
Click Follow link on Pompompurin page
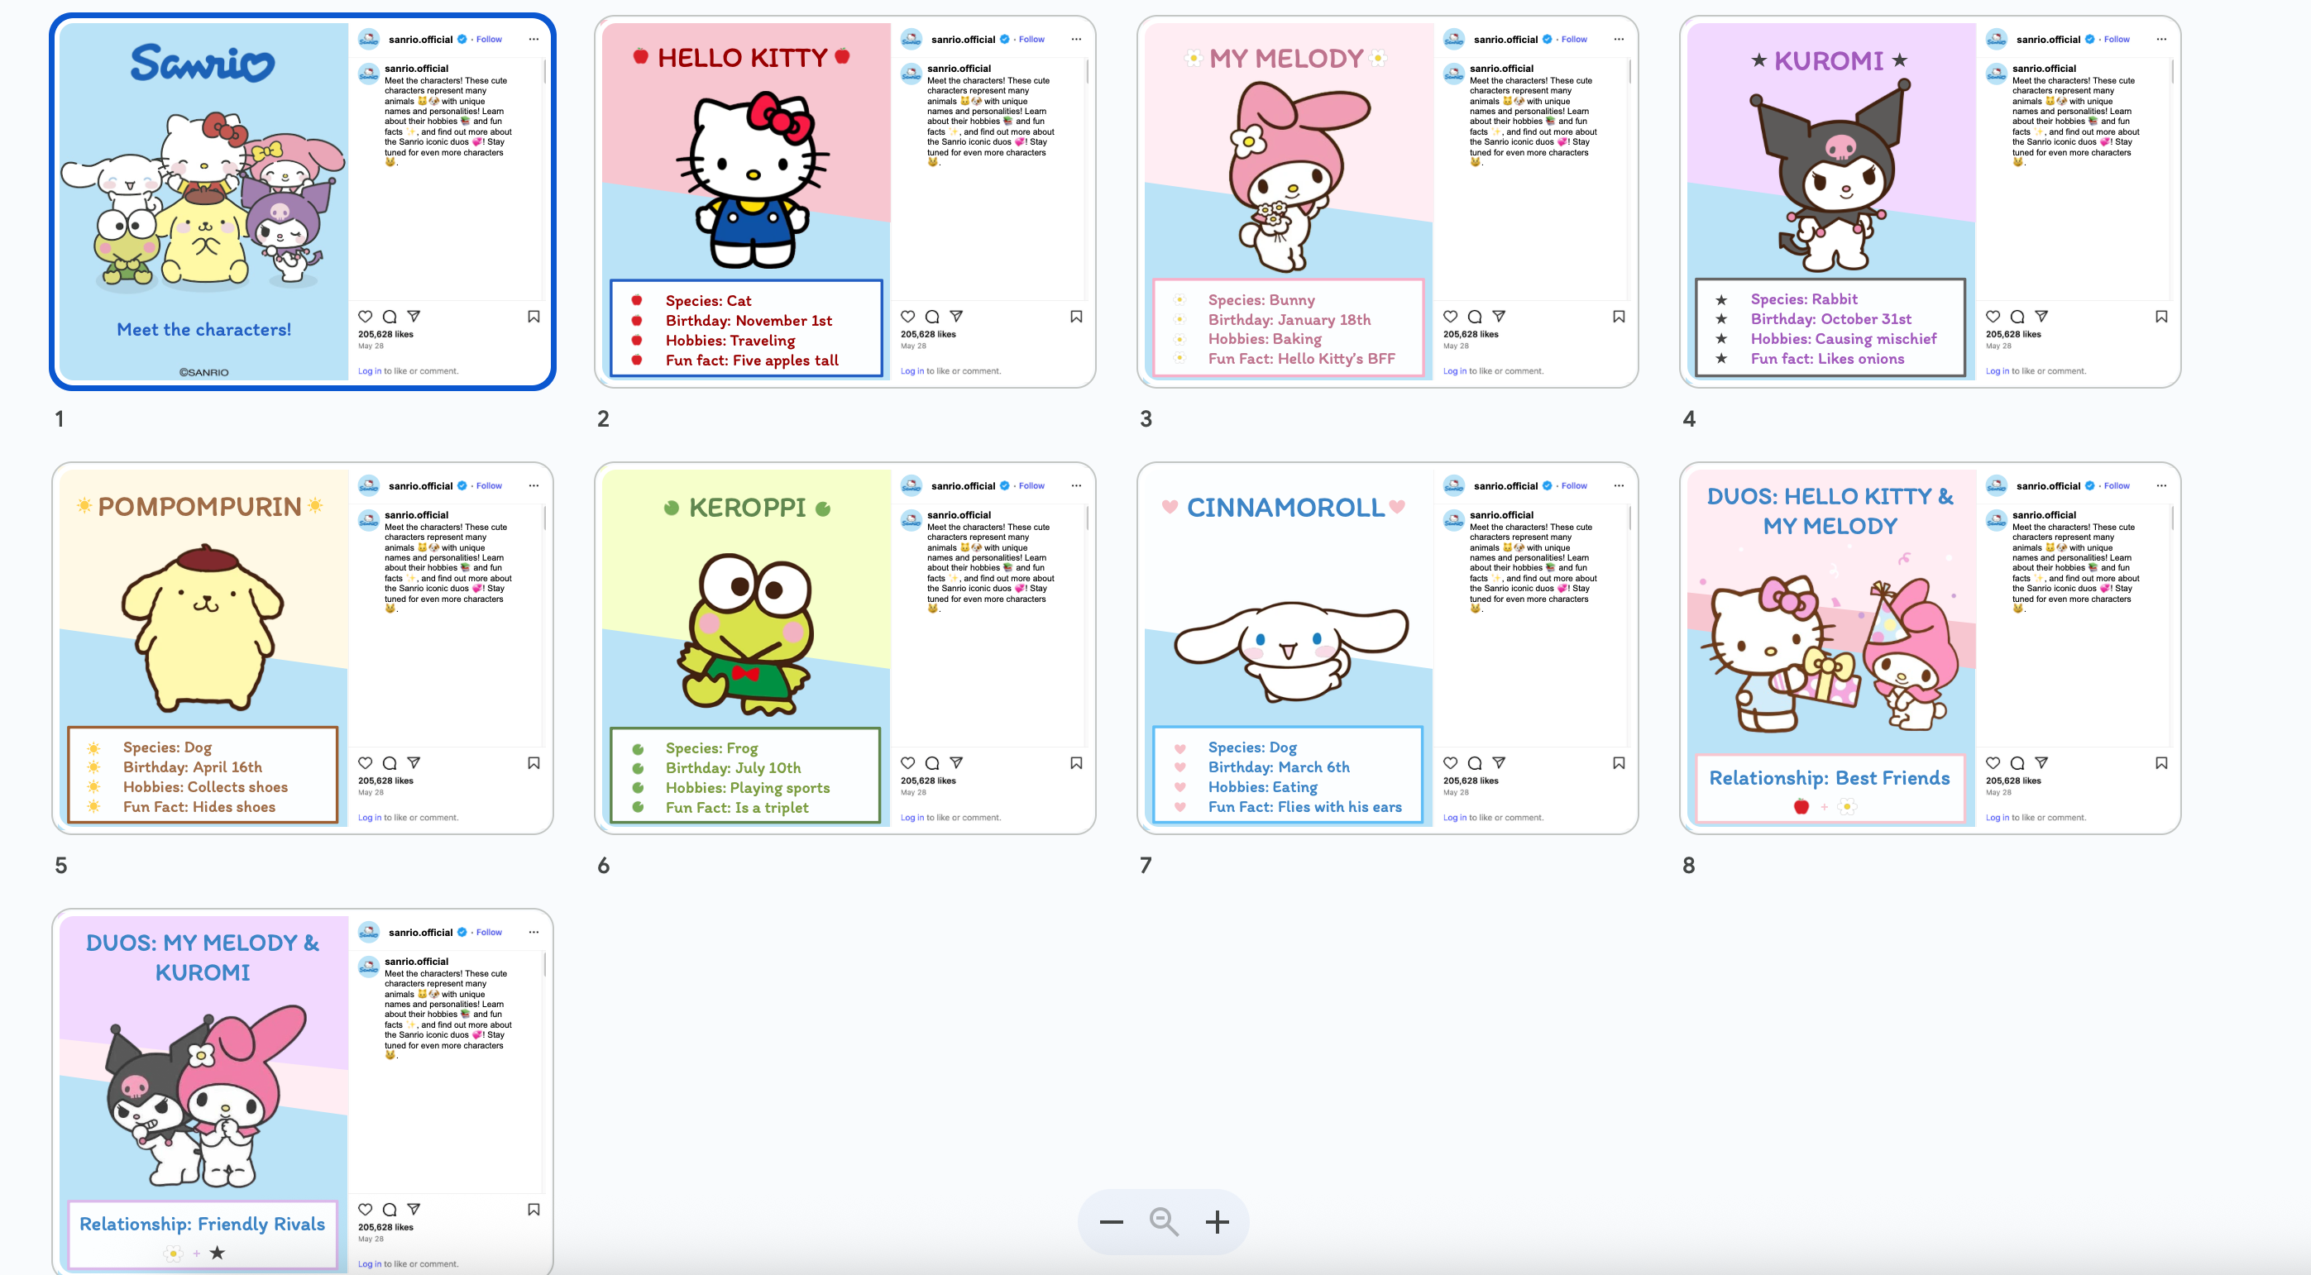pyautogui.click(x=489, y=486)
